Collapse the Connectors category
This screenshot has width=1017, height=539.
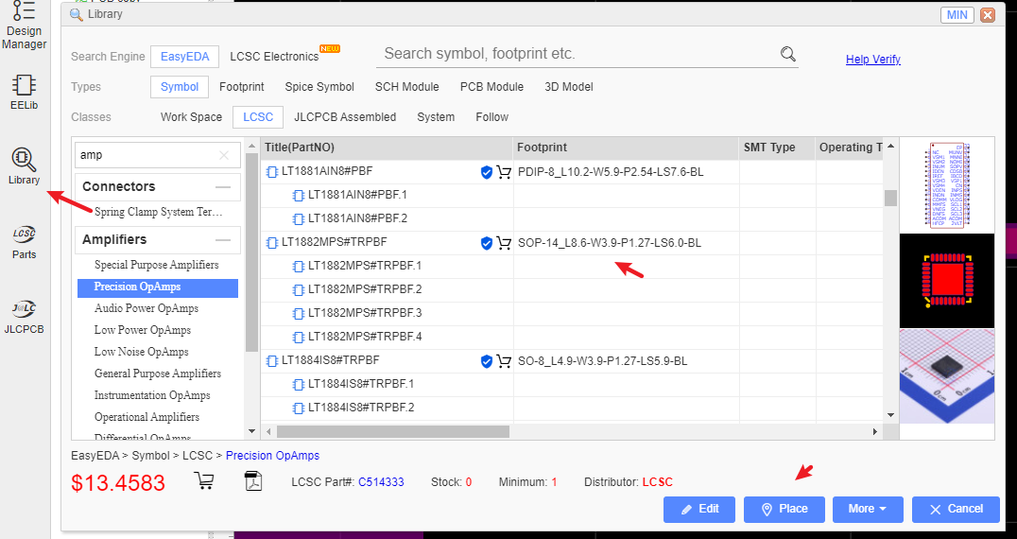pyautogui.click(x=223, y=187)
